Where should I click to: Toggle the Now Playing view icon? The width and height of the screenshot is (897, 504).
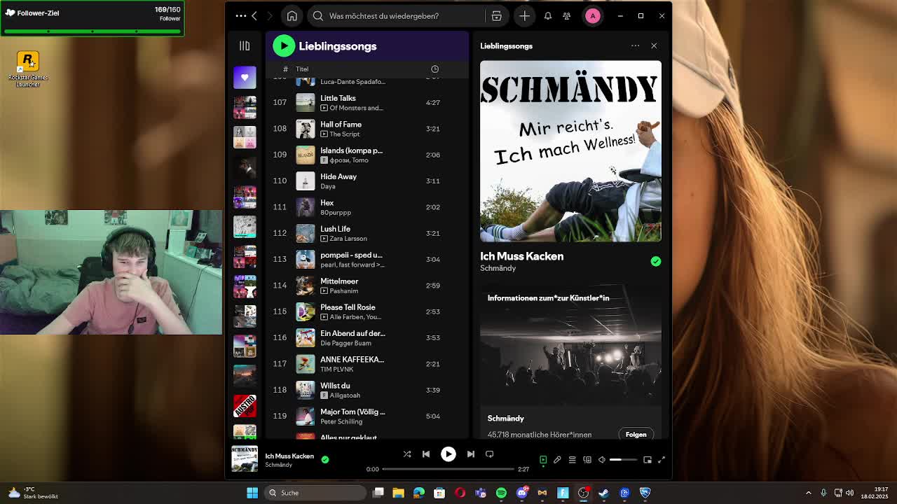542,460
